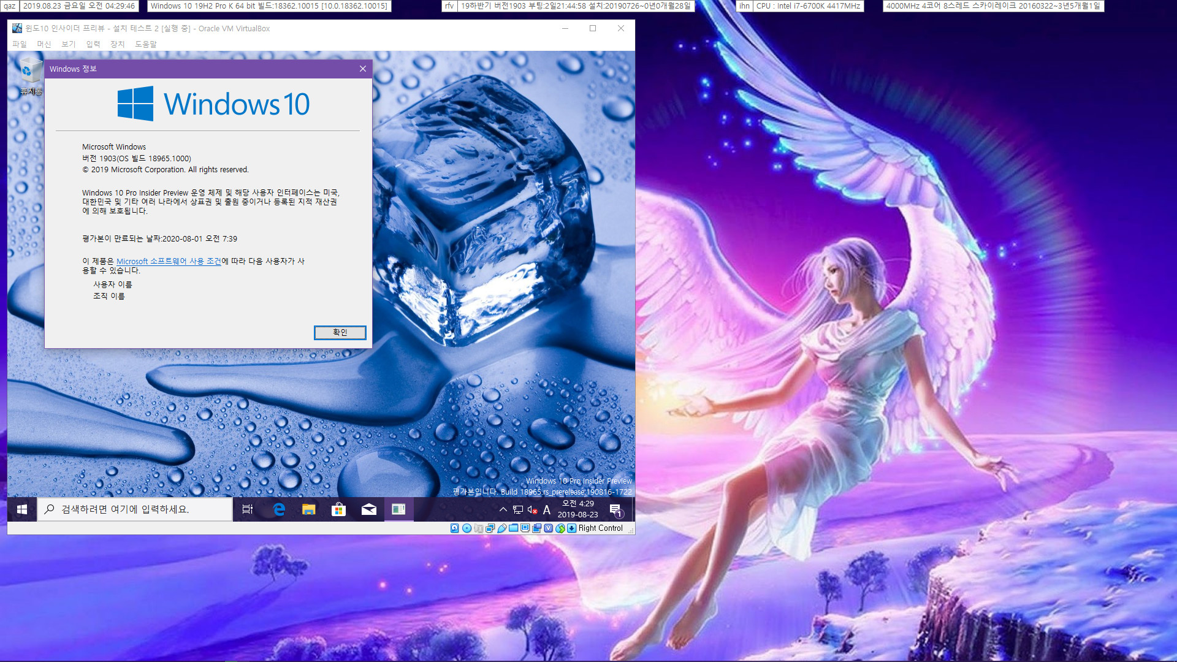Screen dimensions: 1177x662
Task: Open the guest clock showing 오전 4:29
Action: pos(577,509)
